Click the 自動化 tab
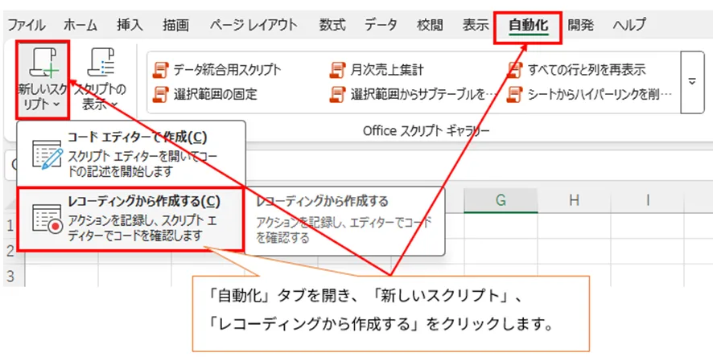This screenshot has width=713, height=357. 529,26
